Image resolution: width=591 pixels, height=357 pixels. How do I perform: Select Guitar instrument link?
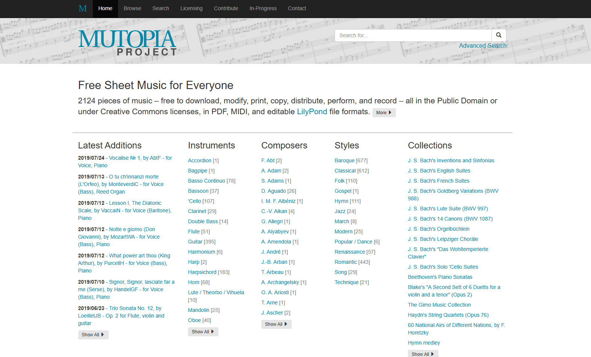[195, 242]
